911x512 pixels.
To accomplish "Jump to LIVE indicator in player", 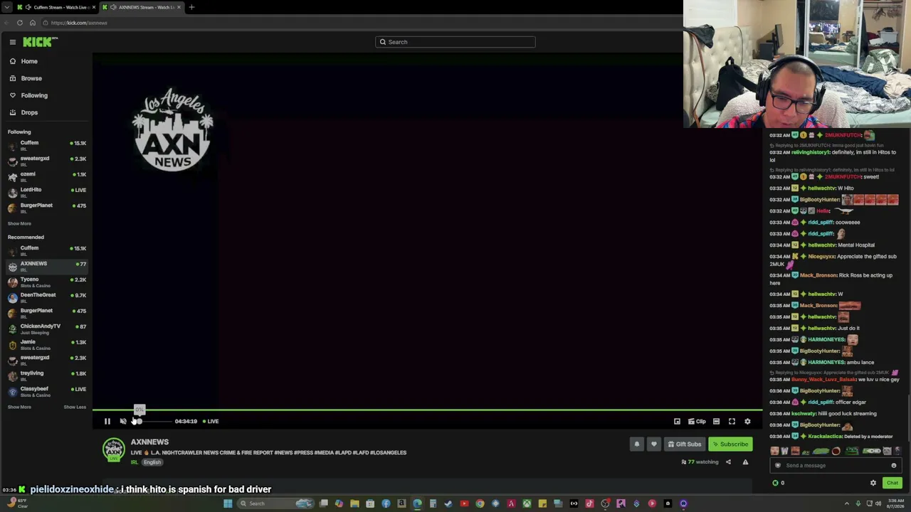I will [211, 421].
